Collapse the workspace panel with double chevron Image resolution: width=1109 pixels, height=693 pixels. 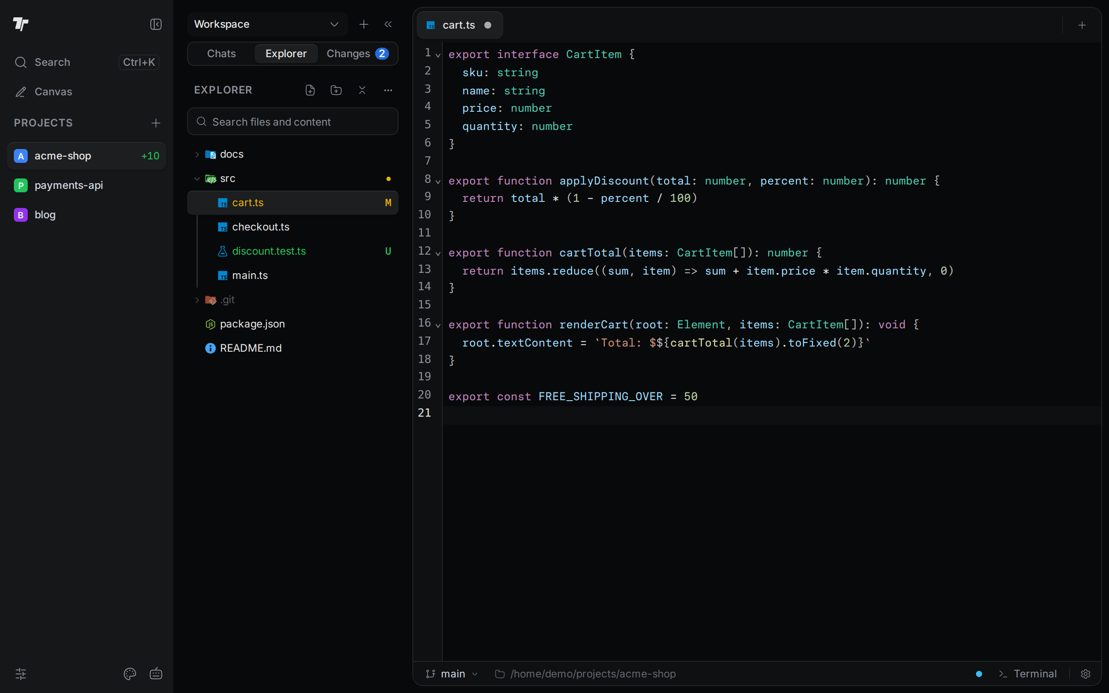tap(388, 24)
